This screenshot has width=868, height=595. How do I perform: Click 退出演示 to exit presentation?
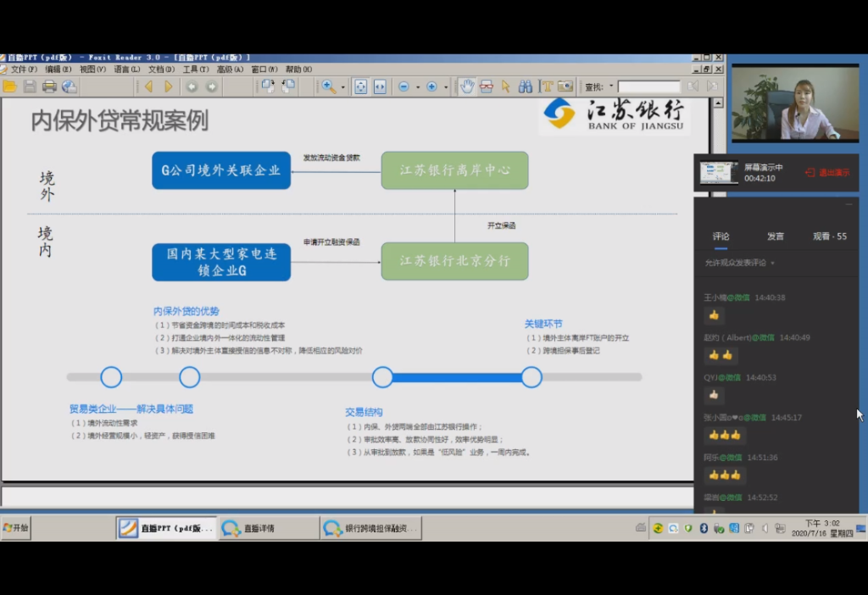click(x=827, y=173)
